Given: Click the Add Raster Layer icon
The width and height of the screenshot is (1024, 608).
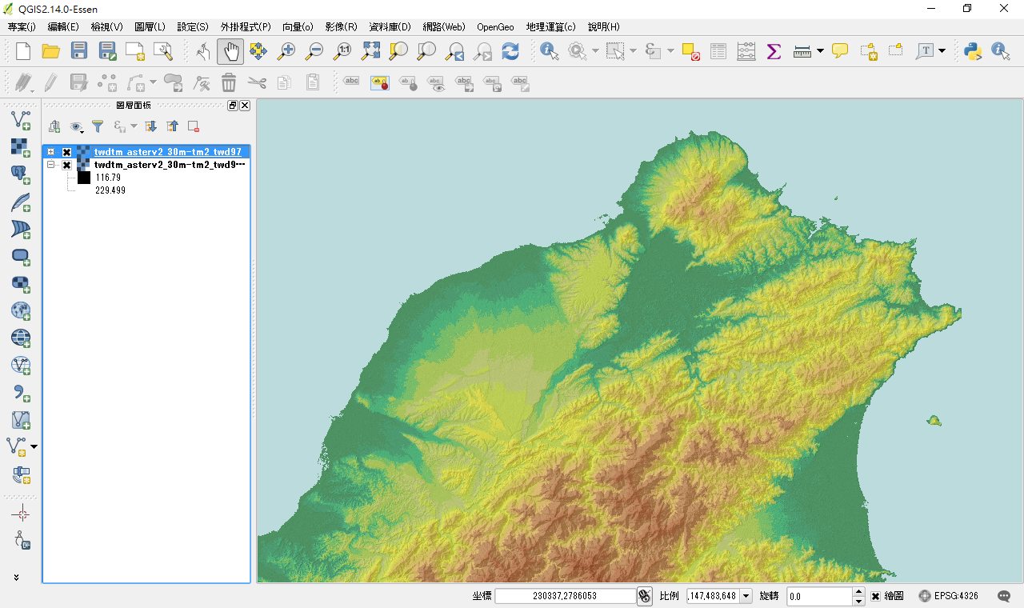Looking at the screenshot, I should click(x=20, y=146).
